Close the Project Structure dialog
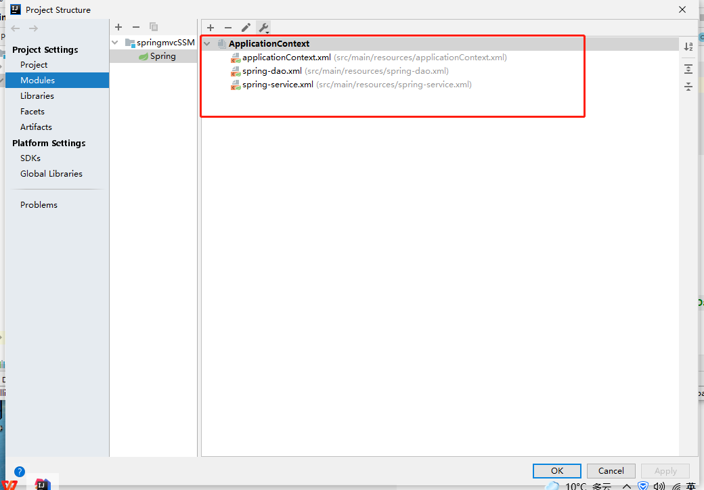The width and height of the screenshot is (704, 490). click(682, 9)
